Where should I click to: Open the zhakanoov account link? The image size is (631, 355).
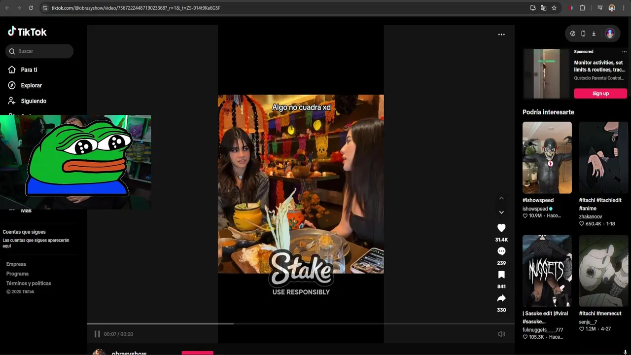point(591,216)
